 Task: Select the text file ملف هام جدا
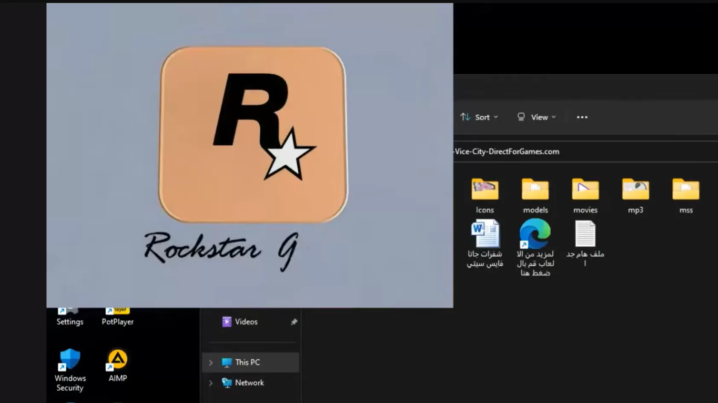pos(585,243)
